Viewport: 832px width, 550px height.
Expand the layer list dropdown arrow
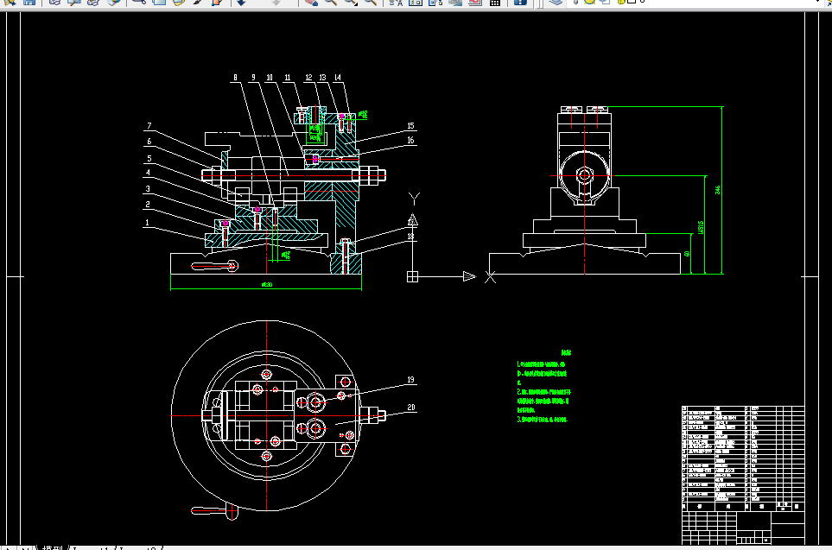click(x=817, y=2)
